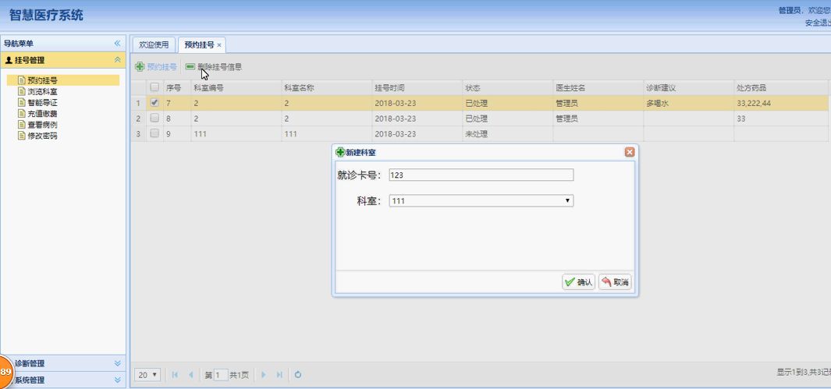Go to last page of grid
831x389 pixels.
[279, 375]
